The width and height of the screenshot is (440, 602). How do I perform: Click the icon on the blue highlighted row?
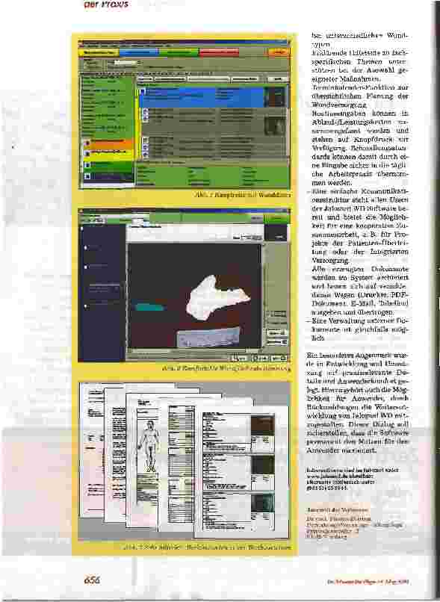[143, 92]
